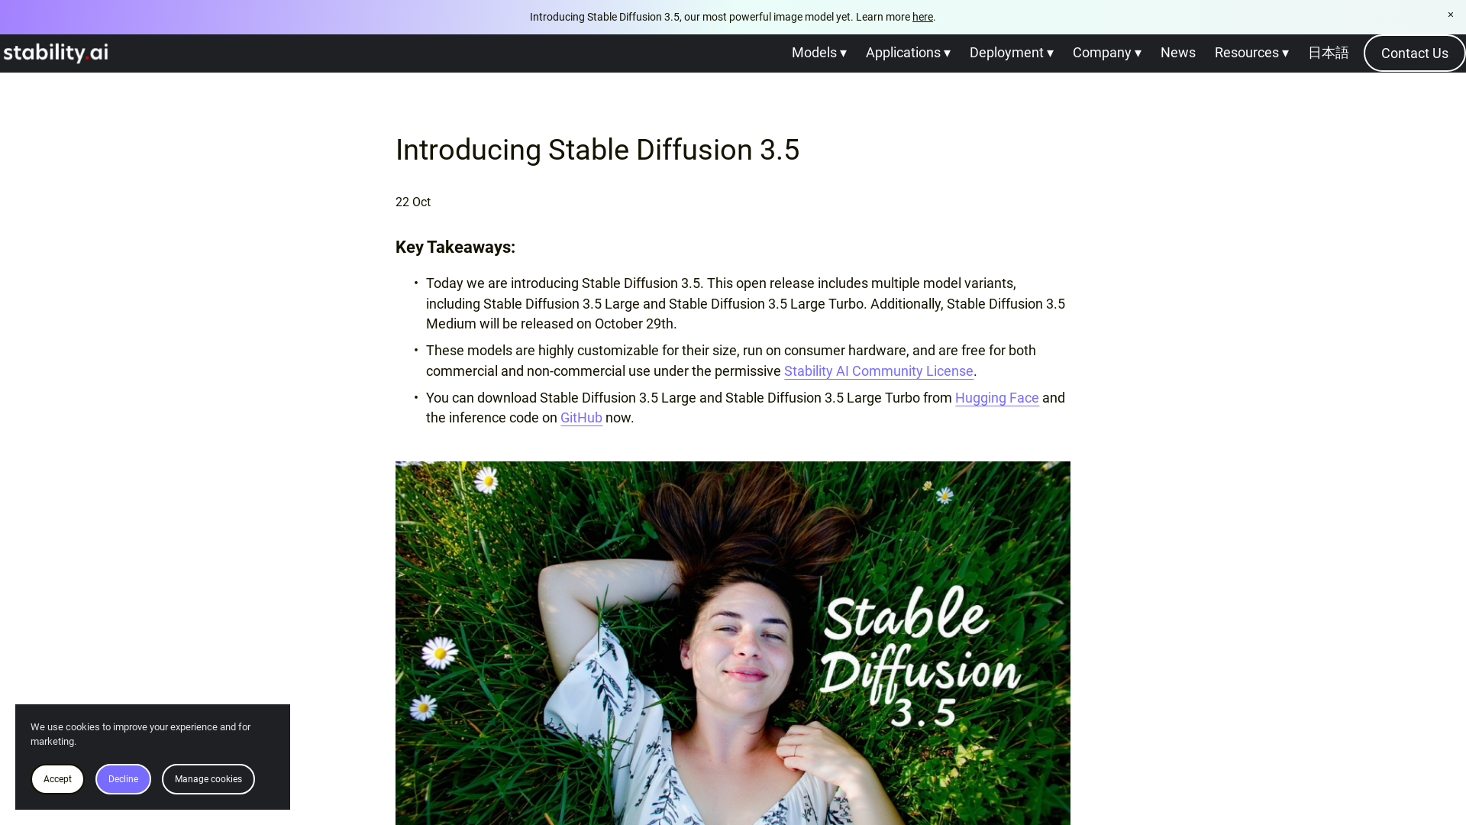
Task: Click the Stability AI logo icon
Action: [56, 53]
